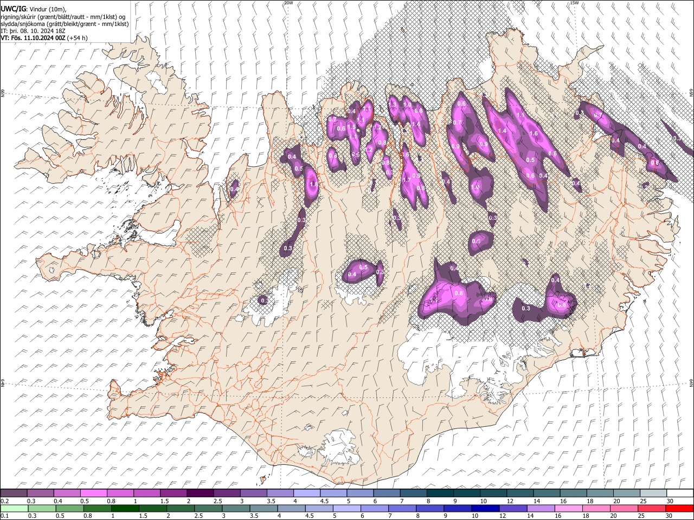The image size is (694, 520).
Task: Click the 30 label in the top legend row
Action: coord(670,501)
